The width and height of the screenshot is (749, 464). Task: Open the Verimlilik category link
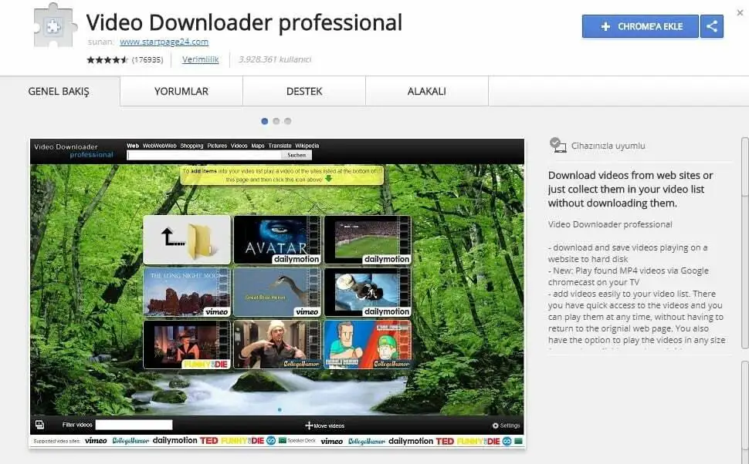coord(200,59)
